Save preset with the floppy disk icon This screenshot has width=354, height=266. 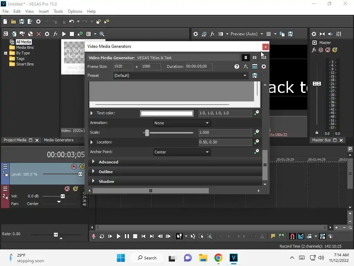[255, 76]
